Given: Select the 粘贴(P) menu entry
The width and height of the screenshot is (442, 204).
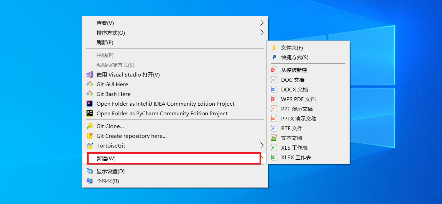Looking at the screenshot, I should point(175,55).
